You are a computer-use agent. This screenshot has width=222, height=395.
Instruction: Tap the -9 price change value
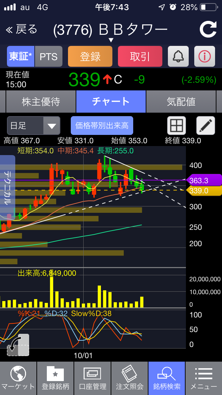coord(139,80)
